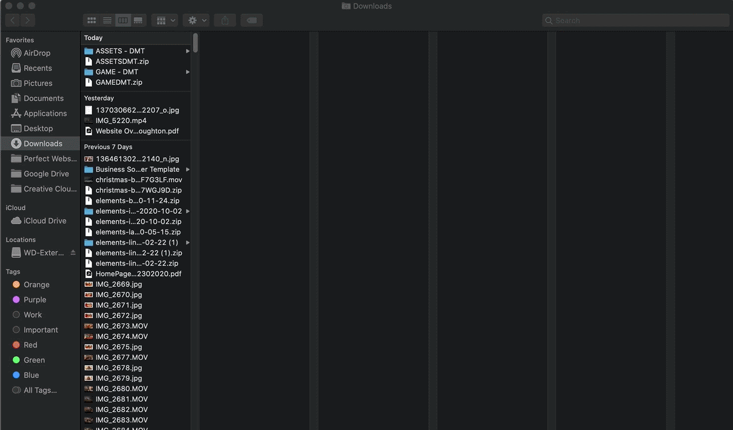733x430 pixels.
Task: Select the Green tag filter
Action: click(x=34, y=360)
